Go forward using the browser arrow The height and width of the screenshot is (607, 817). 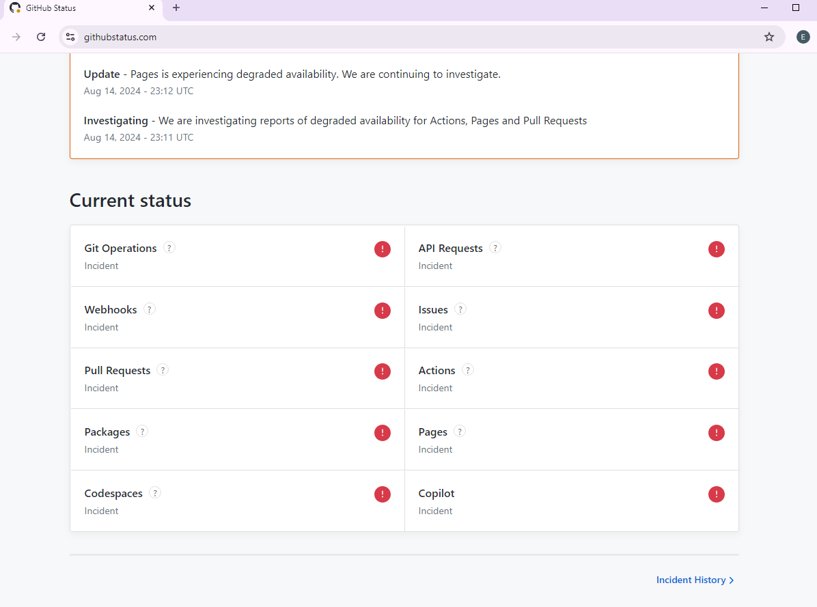[x=16, y=37]
